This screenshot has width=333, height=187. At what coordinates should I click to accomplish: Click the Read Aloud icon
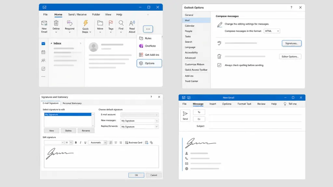click(132, 23)
